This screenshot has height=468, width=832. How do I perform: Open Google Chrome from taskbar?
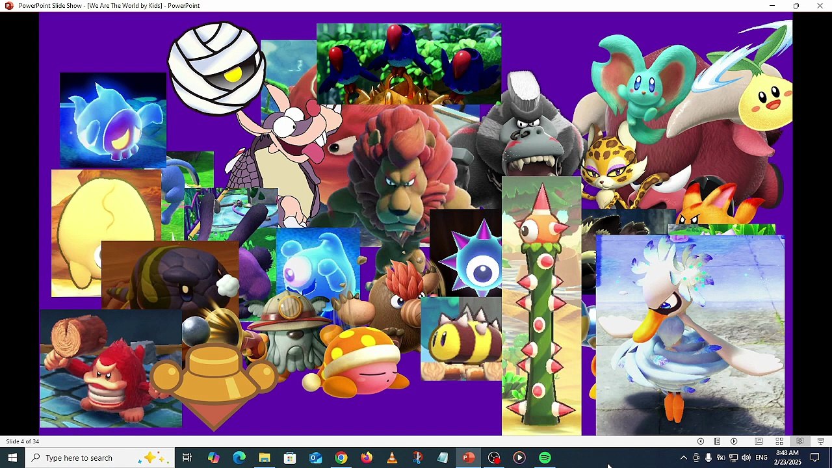click(341, 458)
